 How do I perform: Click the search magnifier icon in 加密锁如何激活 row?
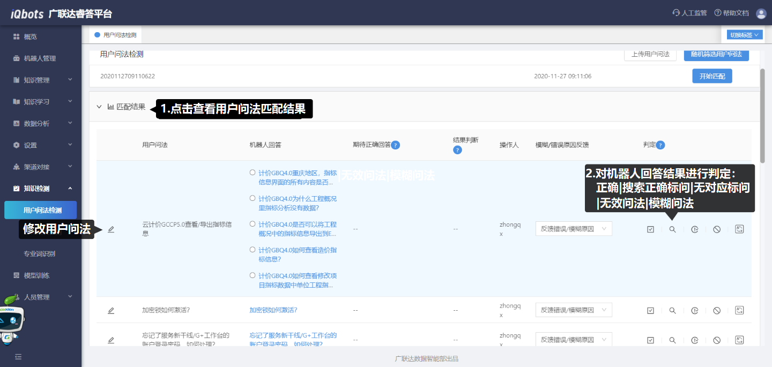(672, 310)
